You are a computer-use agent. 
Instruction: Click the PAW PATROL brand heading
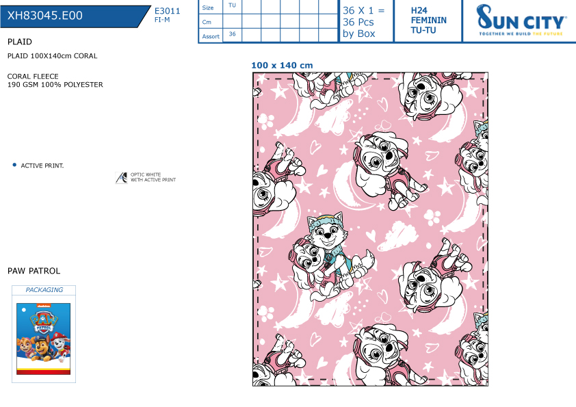point(34,271)
